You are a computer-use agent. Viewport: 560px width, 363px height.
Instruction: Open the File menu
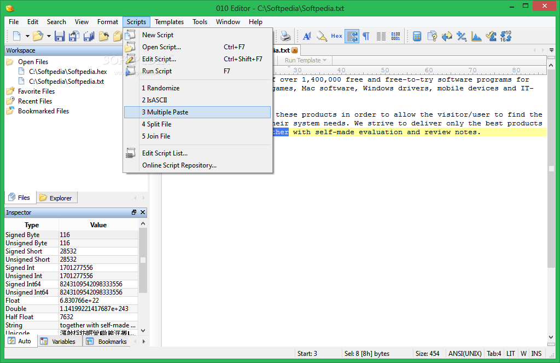tap(14, 22)
